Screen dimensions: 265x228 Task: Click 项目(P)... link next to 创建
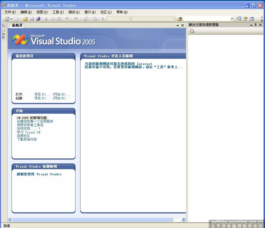42,98
